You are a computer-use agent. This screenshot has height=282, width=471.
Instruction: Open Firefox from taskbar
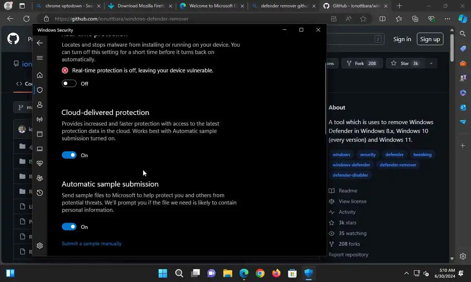click(x=276, y=273)
